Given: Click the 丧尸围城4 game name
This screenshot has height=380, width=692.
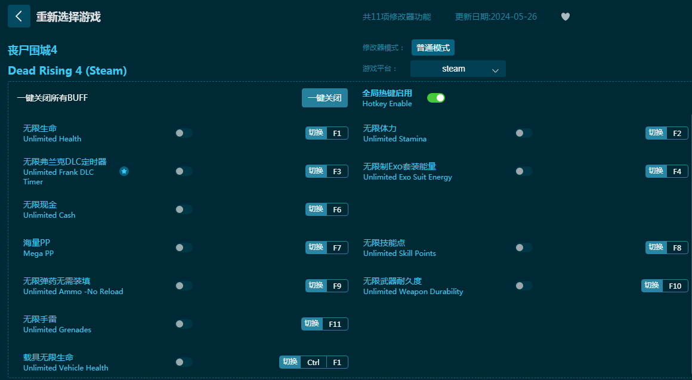Looking at the screenshot, I should tap(33, 50).
